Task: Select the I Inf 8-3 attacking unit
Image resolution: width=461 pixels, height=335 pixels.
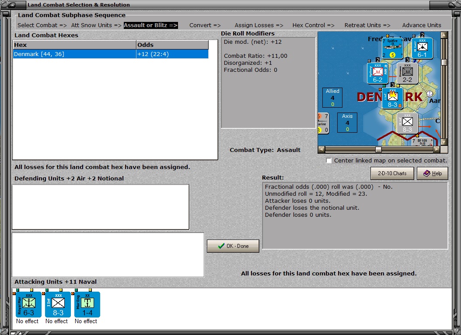Action: (x=58, y=304)
